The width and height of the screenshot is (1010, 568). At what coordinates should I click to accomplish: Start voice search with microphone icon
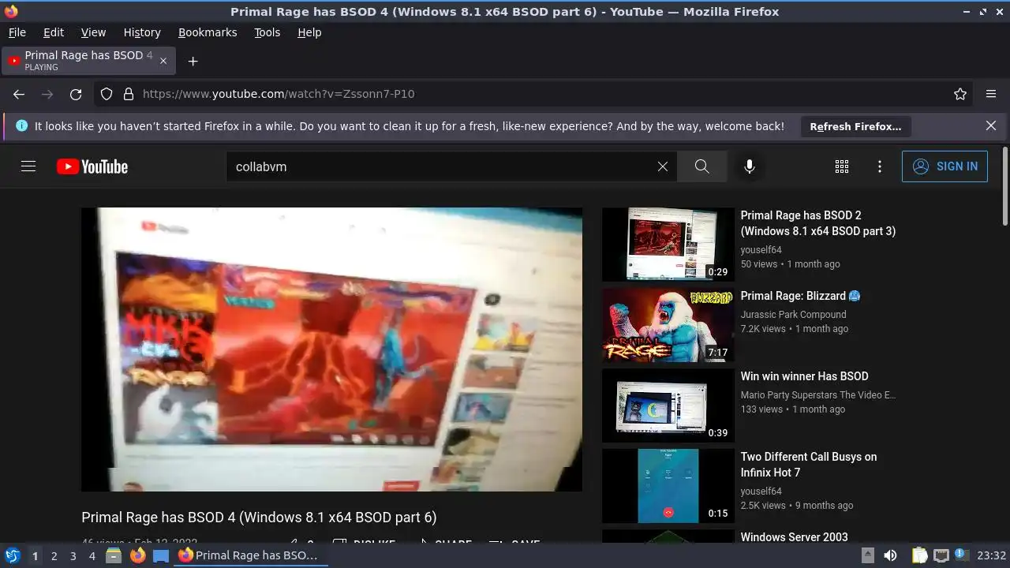click(x=750, y=166)
